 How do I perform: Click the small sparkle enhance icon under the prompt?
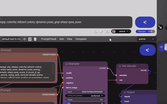click(x=101, y=32)
